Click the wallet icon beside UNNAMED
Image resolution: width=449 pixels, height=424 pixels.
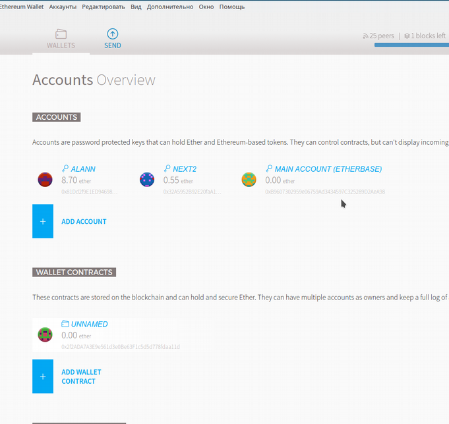[65, 324]
